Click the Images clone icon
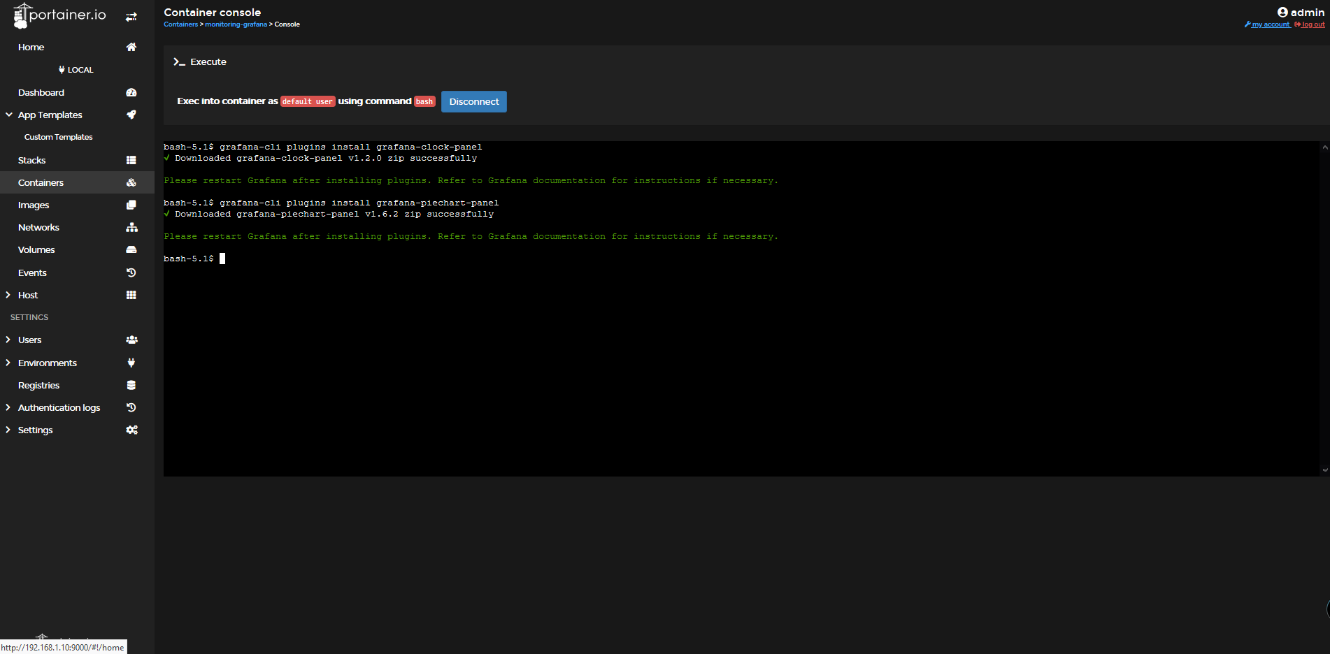The width and height of the screenshot is (1330, 654). click(131, 205)
